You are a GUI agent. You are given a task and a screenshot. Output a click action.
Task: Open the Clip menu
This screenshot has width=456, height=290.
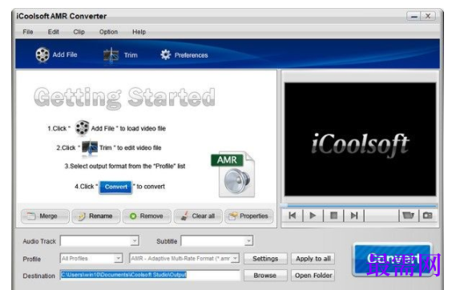coord(79,32)
